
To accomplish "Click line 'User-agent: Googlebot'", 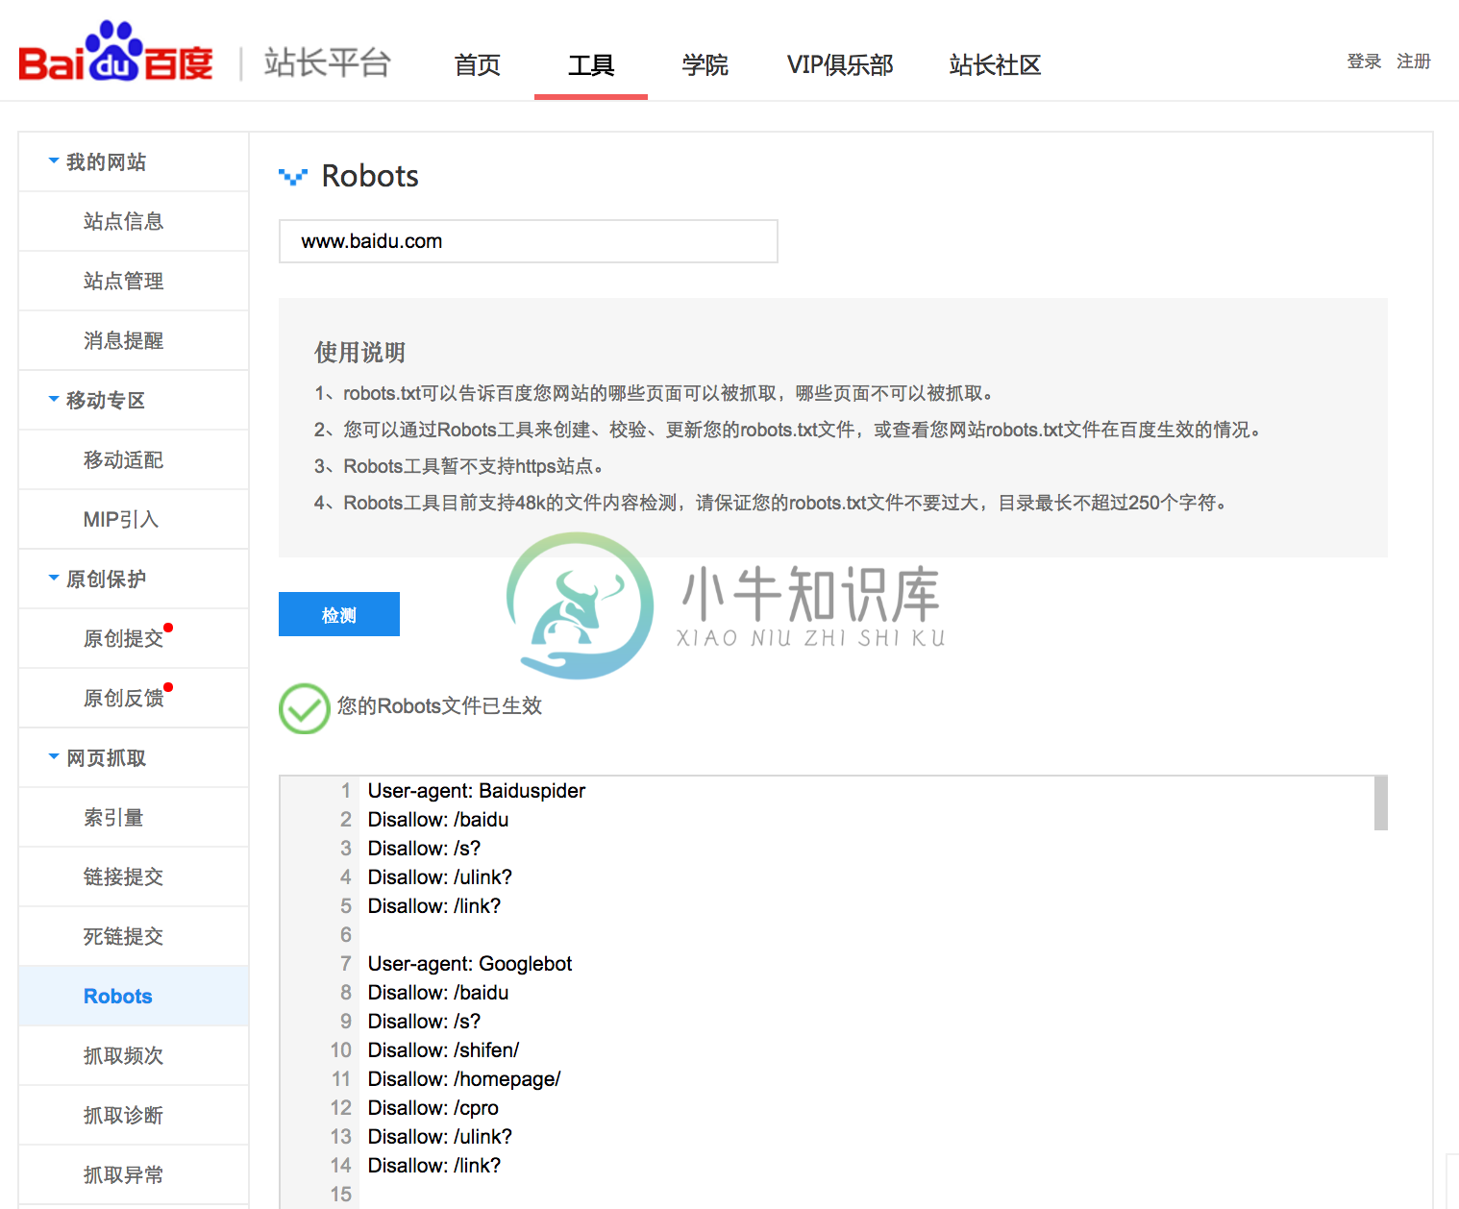I will pos(470,963).
